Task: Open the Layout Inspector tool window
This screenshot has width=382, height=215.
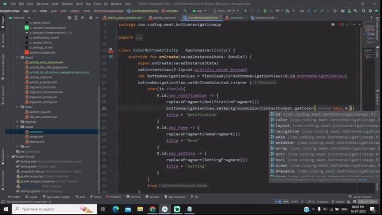Action: pos(361,196)
